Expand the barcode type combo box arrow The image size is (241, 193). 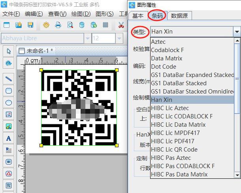(236, 32)
